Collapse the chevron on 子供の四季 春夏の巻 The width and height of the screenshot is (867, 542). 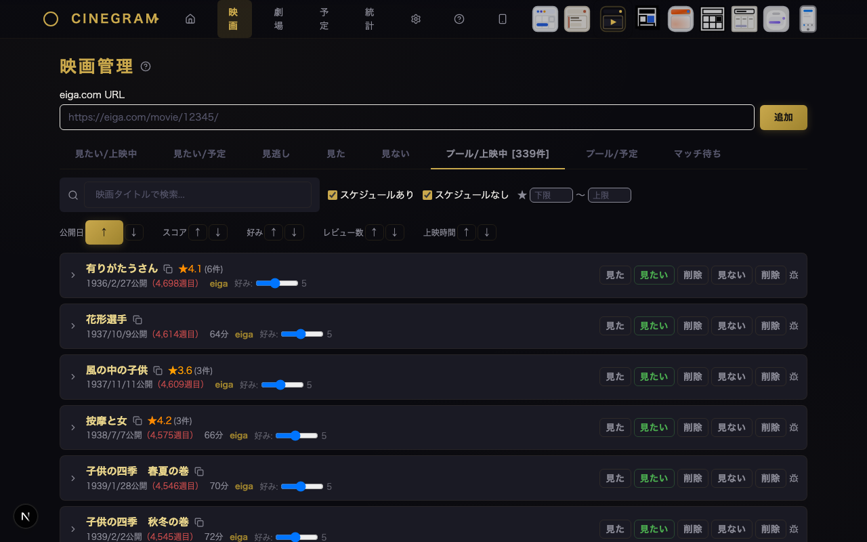click(73, 478)
